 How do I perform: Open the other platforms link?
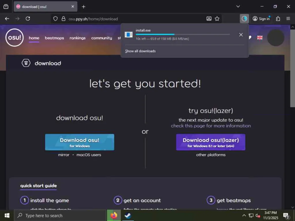(211, 155)
